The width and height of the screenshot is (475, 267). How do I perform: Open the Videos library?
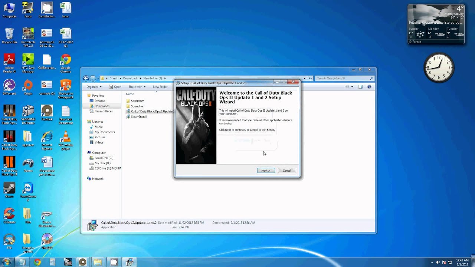tap(99, 142)
